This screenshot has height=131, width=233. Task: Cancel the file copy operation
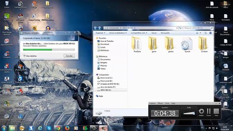[x=69, y=56]
